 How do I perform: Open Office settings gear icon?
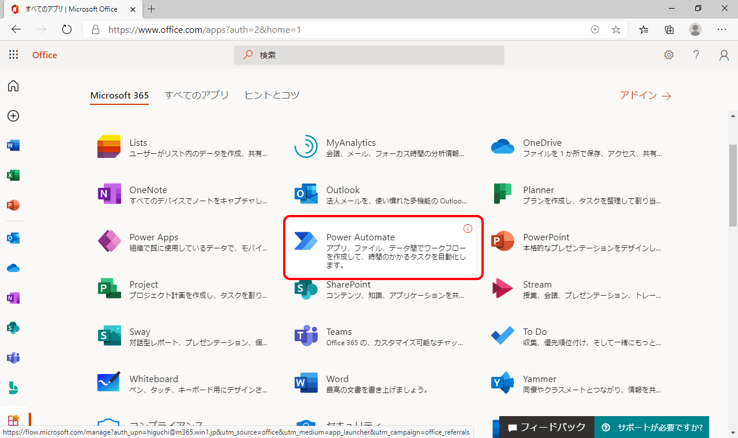pyautogui.click(x=669, y=55)
